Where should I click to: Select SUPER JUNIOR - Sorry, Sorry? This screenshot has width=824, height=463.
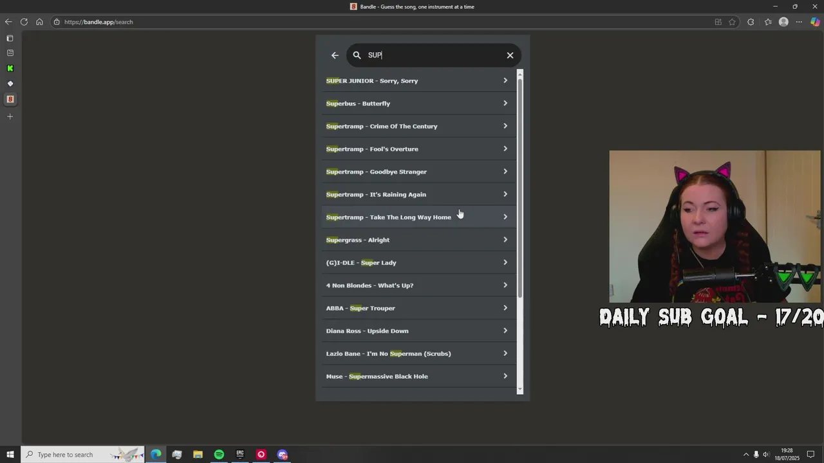(419, 80)
